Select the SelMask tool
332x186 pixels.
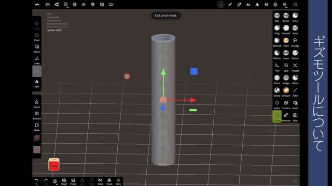pyautogui.click(x=277, y=42)
